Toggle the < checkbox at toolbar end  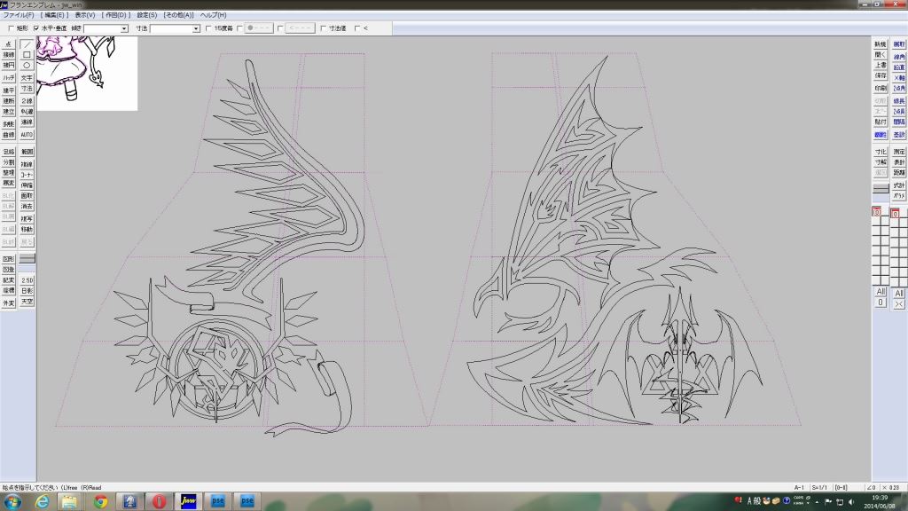[x=357, y=28]
